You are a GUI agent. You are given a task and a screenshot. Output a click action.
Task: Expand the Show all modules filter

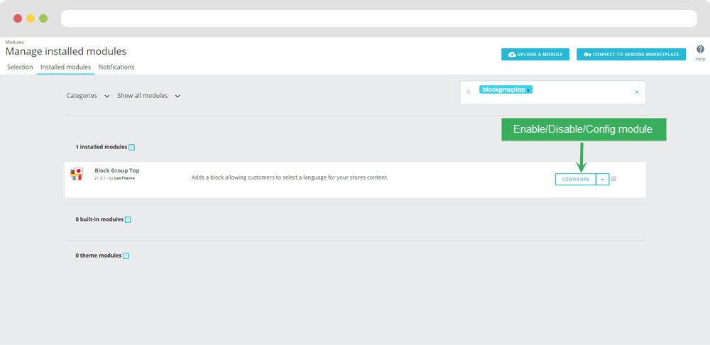coord(148,96)
